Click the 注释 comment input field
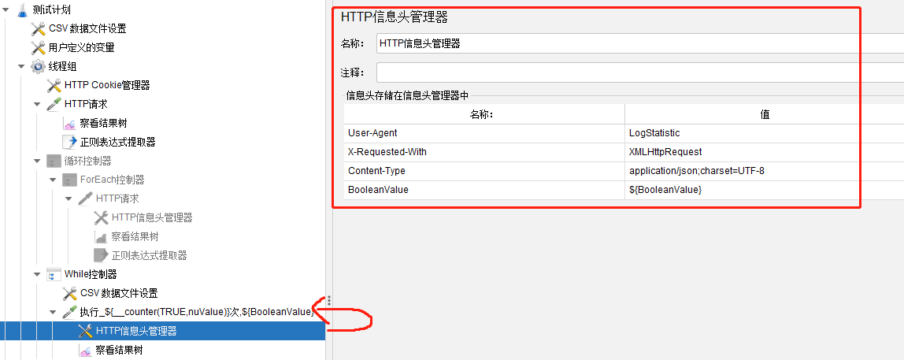This screenshot has width=904, height=360. [x=640, y=72]
